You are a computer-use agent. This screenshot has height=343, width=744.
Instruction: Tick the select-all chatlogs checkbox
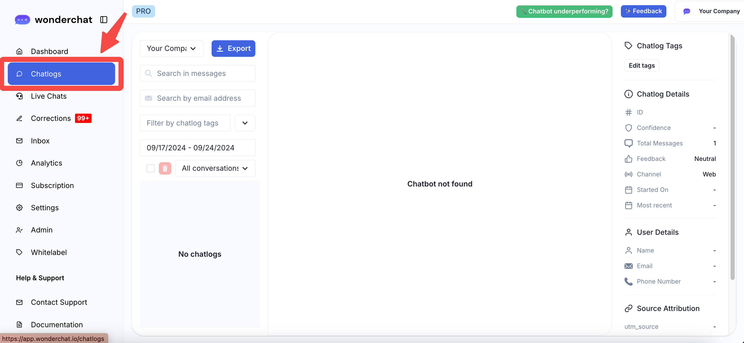click(x=151, y=168)
